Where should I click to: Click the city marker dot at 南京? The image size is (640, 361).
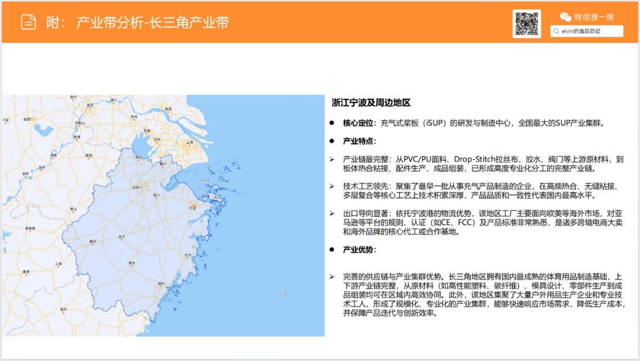[x=89, y=108]
